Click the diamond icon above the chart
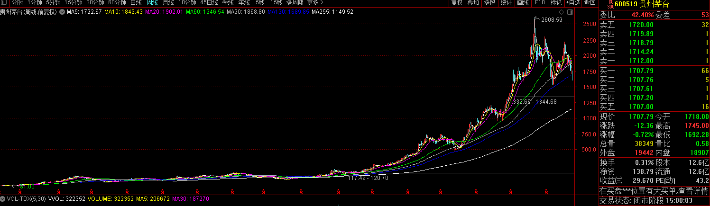The width and height of the screenshot is (710, 206). tap(562, 11)
